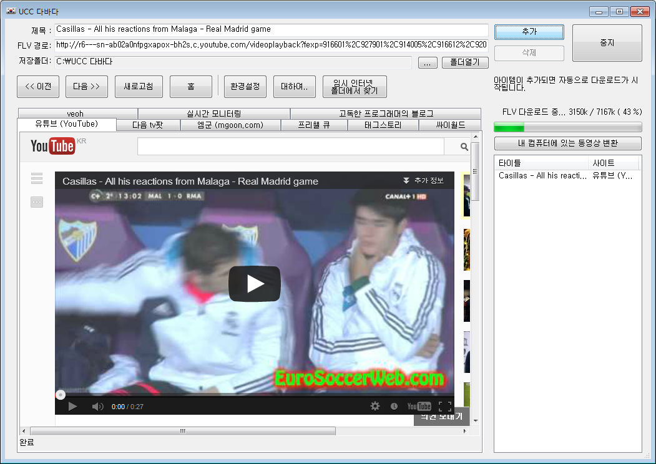Open the 태그스토리 tab
656x464 pixels.
pyautogui.click(x=383, y=125)
